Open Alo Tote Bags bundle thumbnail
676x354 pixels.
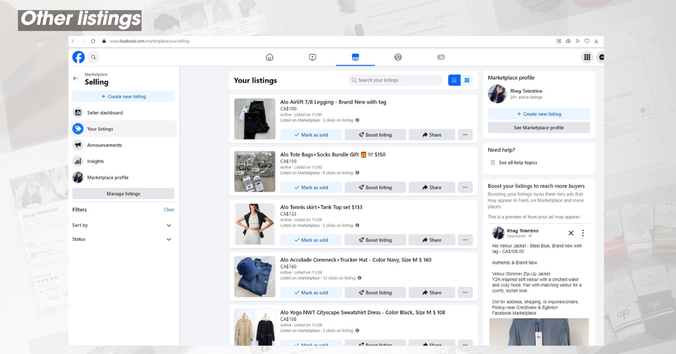255,172
